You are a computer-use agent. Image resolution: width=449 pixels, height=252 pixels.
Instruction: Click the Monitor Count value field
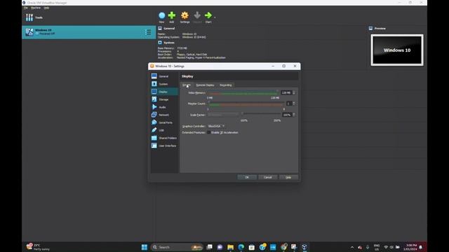[289, 104]
